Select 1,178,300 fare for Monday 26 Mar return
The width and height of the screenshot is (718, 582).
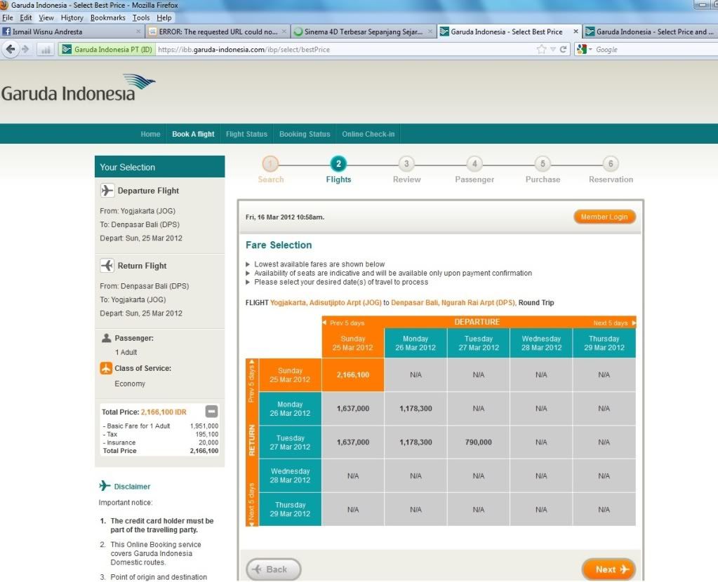[415, 409]
